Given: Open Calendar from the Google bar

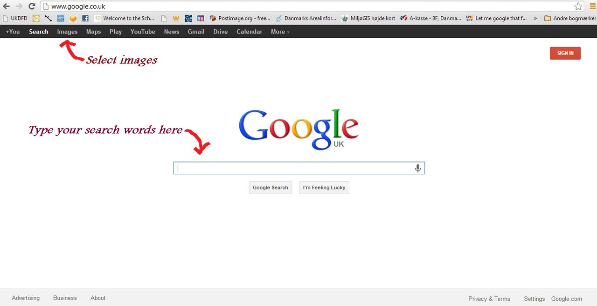Looking at the screenshot, I should [249, 32].
